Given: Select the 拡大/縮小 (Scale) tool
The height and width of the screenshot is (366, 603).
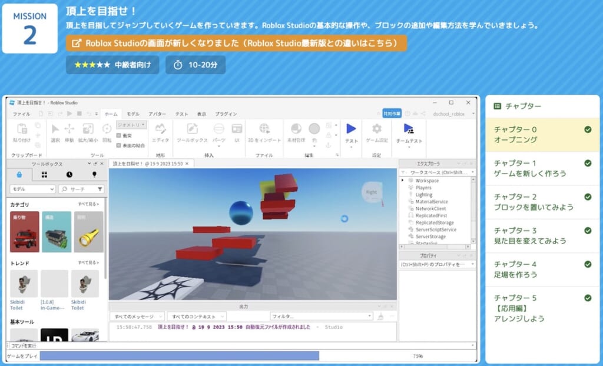Looking at the screenshot, I should tap(88, 132).
